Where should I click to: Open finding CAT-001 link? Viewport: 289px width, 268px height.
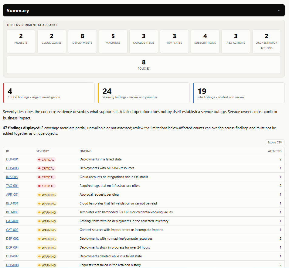point(12,221)
